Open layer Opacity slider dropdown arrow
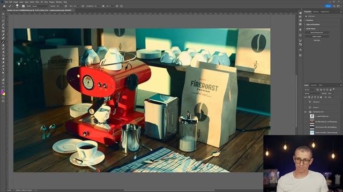This screenshot has height=192, width=343. (333, 93)
